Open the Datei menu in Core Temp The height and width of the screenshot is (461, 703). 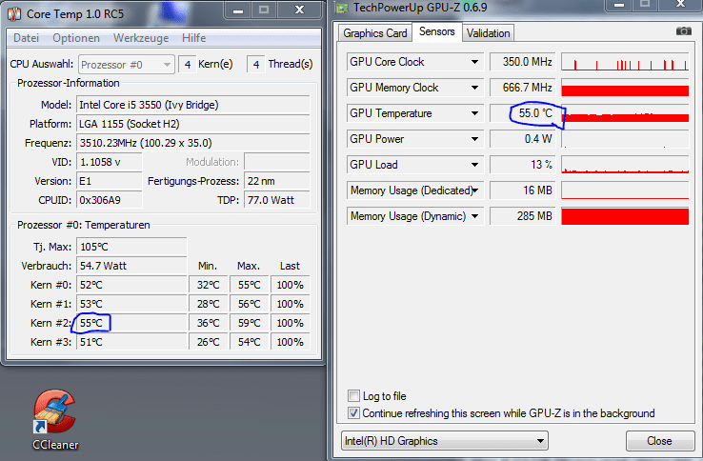click(26, 38)
